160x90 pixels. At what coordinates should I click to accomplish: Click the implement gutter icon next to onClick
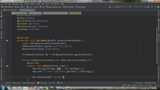[x=7, y=66]
